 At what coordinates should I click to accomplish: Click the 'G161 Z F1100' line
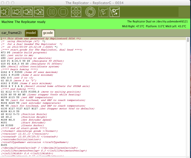pyautogui.click(x=27, y=75)
